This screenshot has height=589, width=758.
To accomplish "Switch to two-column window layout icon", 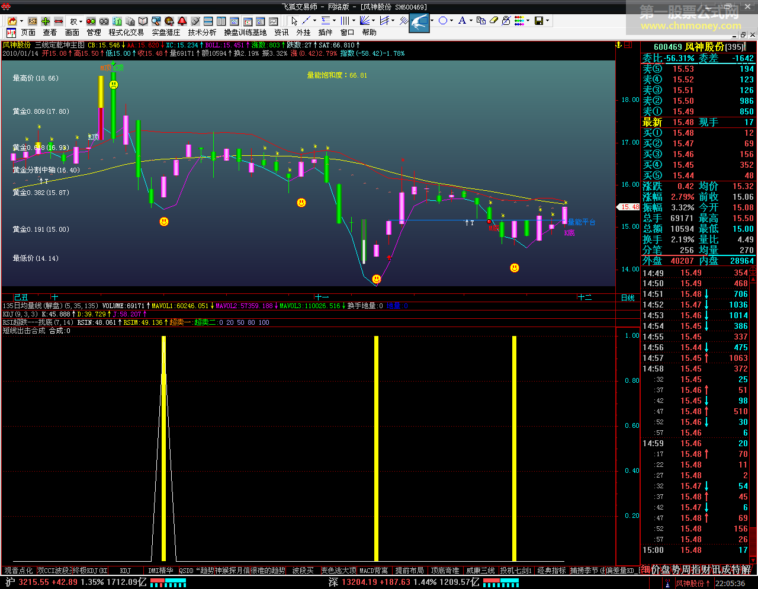I will coord(221,21).
